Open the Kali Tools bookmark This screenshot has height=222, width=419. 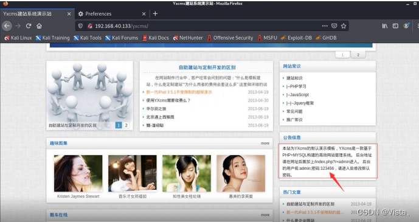[88, 38]
